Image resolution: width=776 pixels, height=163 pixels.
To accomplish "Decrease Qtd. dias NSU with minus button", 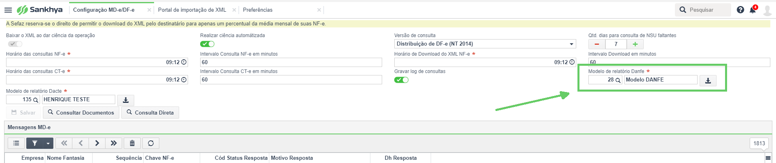I will (597, 44).
